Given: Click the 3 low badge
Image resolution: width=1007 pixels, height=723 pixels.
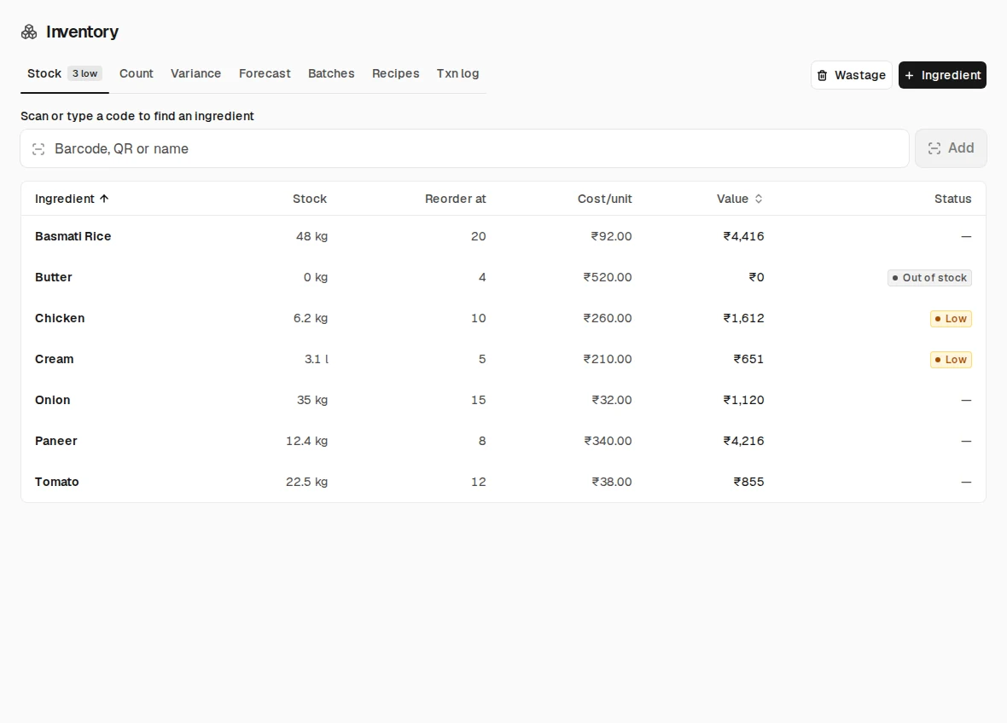Looking at the screenshot, I should 84,74.
